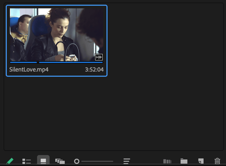The image size is (226, 166).
Task: Open the Sort Icons menu
Action: pos(127,161)
